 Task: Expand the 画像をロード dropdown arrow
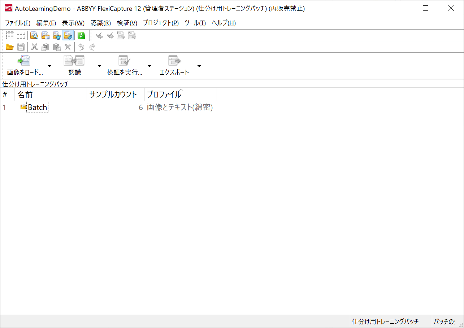click(50, 66)
